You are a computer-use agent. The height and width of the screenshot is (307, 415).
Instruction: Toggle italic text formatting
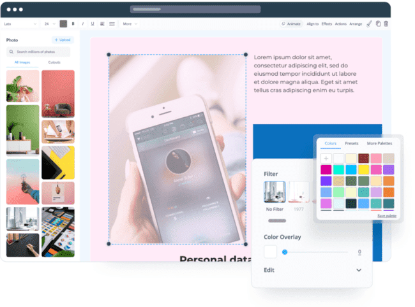tap(82, 24)
